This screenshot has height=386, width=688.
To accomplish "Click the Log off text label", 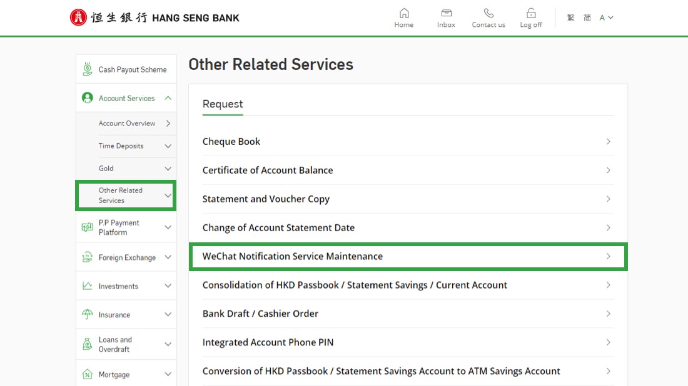I will pos(531,25).
